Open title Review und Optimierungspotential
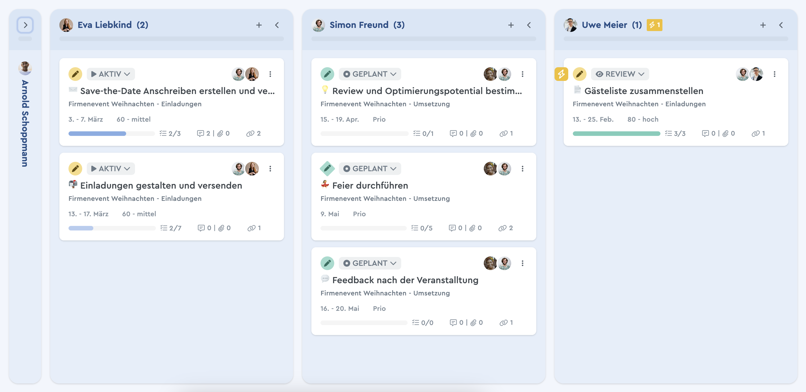The height and width of the screenshot is (392, 806). (427, 91)
